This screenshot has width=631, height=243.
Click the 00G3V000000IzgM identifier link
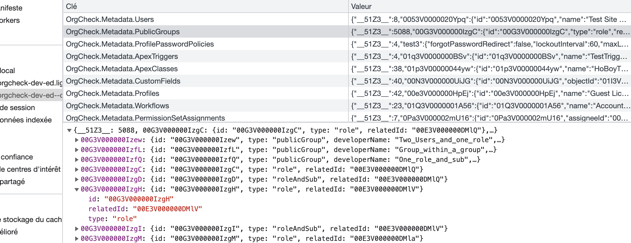[111, 238]
